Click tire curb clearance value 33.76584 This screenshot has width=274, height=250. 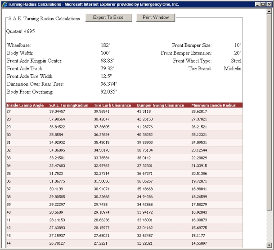(102, 158)
